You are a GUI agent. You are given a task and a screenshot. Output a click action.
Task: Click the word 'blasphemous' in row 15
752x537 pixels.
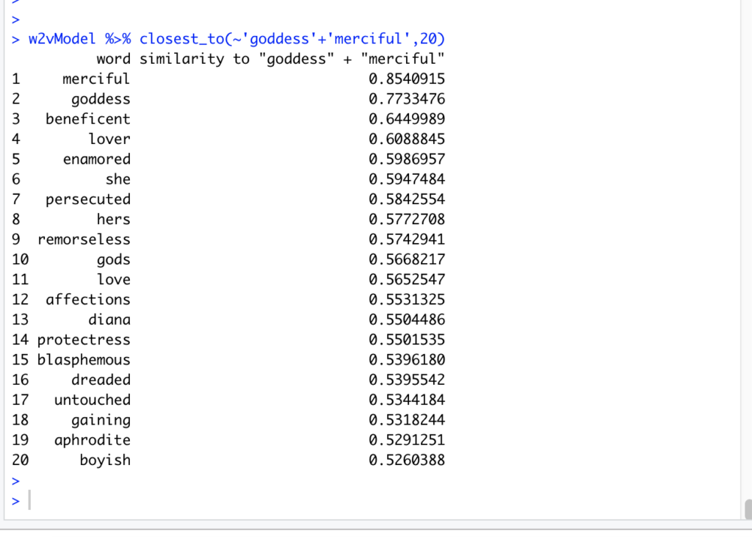coord(84,360)
